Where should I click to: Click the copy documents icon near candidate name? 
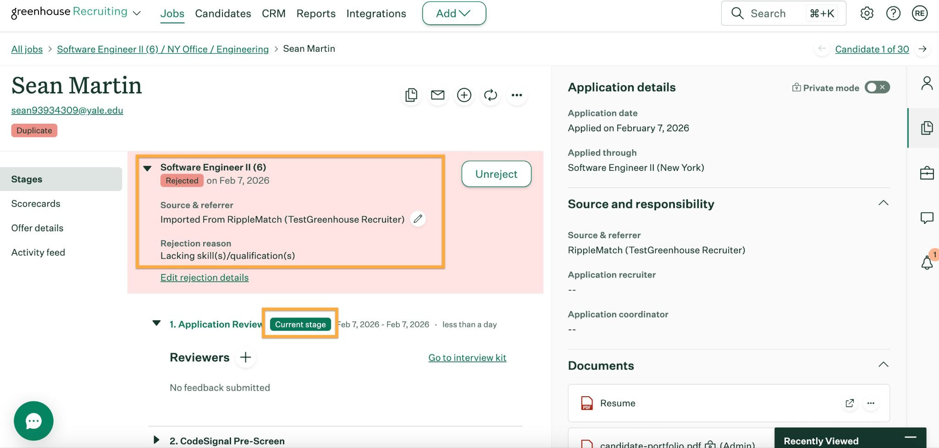click(x=411, y=95)
